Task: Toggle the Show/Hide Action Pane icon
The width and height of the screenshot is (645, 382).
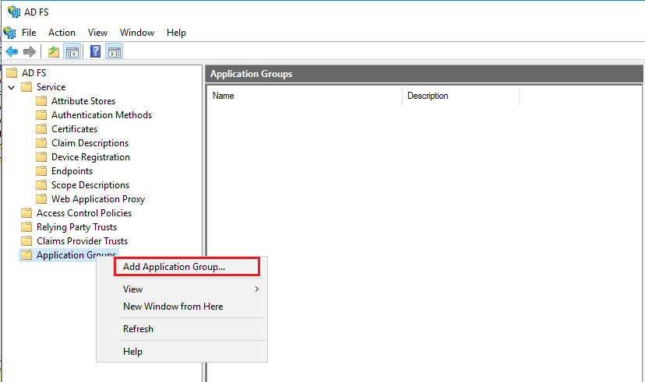Action: (115, 52)
